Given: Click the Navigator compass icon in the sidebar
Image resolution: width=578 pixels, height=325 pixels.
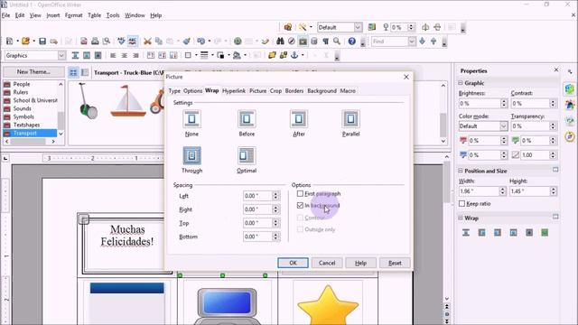Looking at the screenshot, I should click(x=570, y=136).
